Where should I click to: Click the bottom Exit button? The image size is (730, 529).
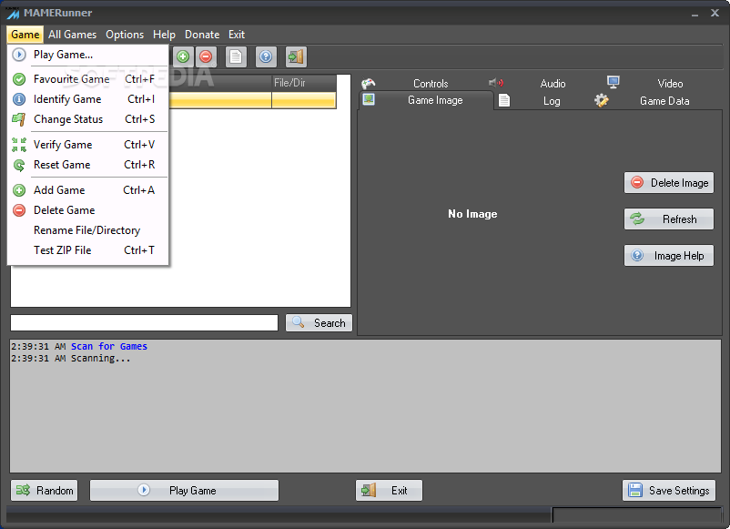[x=389, y=491]
